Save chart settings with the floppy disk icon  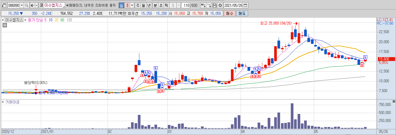tap(214, 5)
